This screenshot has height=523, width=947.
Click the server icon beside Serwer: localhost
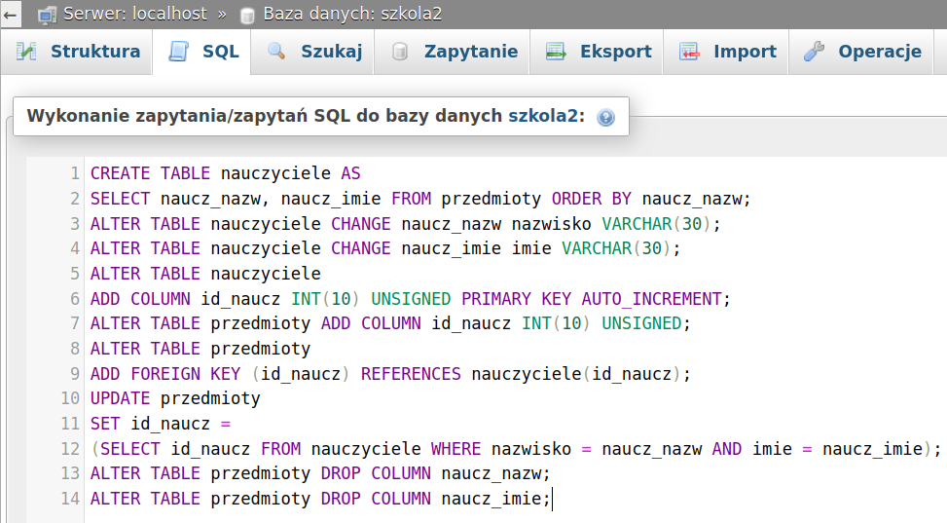pyautogui.click(x=47, y=15)
